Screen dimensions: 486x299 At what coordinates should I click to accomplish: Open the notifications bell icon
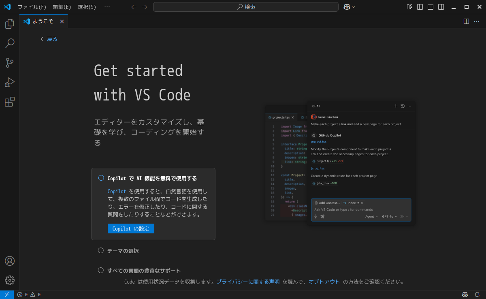477,295
